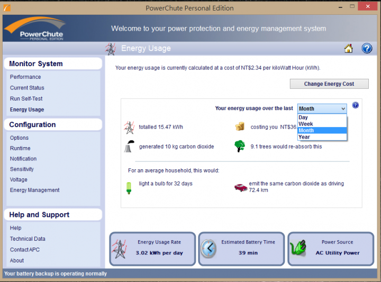Open Options under Configuration
The height and width of the screenshot is (282, 381).
19,138
